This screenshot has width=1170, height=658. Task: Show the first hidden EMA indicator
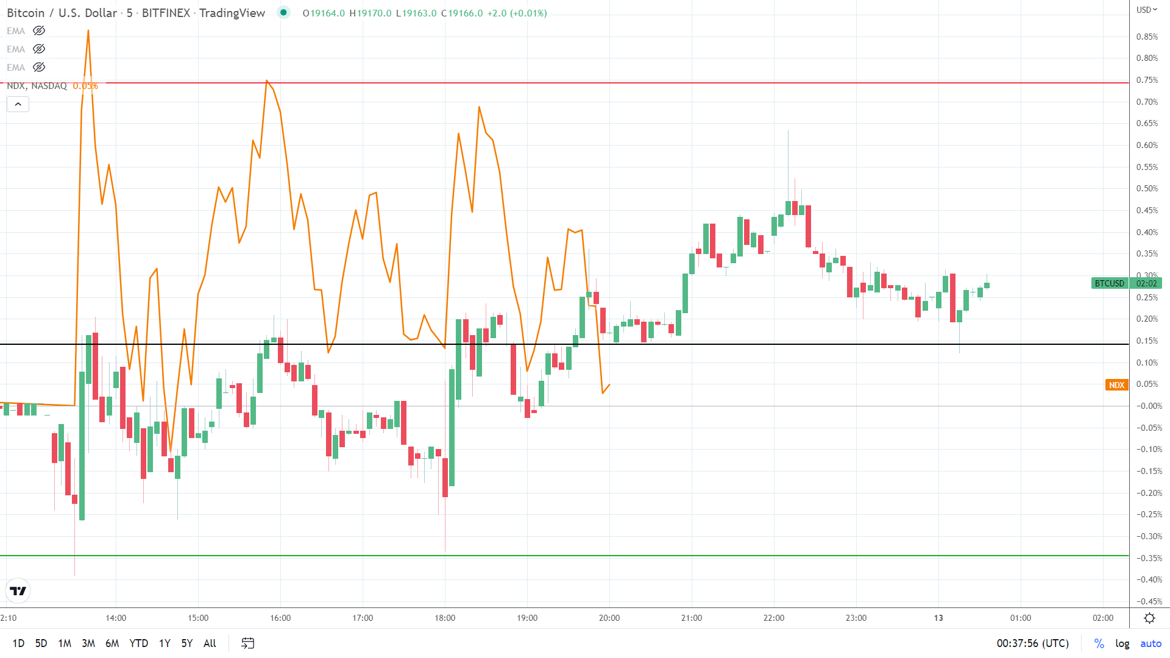(x=39, y=30)
